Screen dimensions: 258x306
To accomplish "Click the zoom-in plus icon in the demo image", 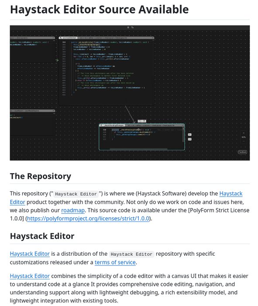I will click(x=244, y=133).
